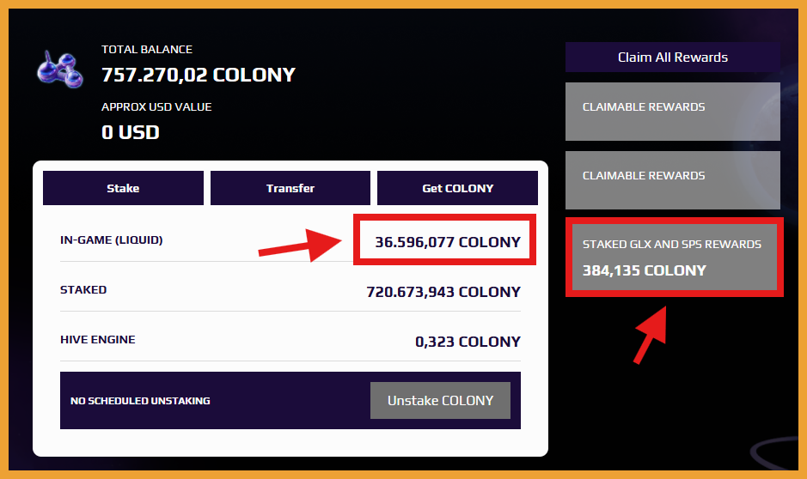The width and height of the screenshot is (807, 479).
Task: Click the No Scheduled Unstaking text
Action: pos(140,401)
